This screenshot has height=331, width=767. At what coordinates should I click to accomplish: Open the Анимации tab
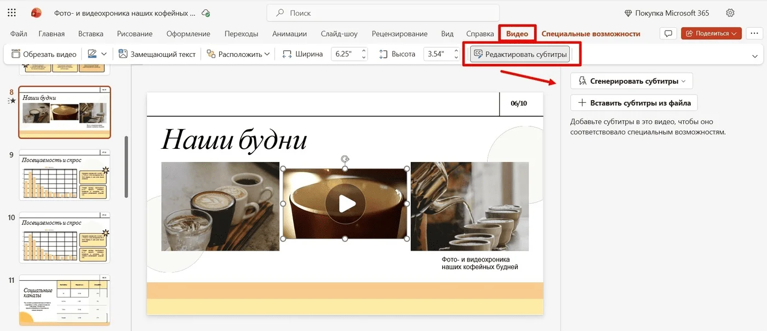289,34
